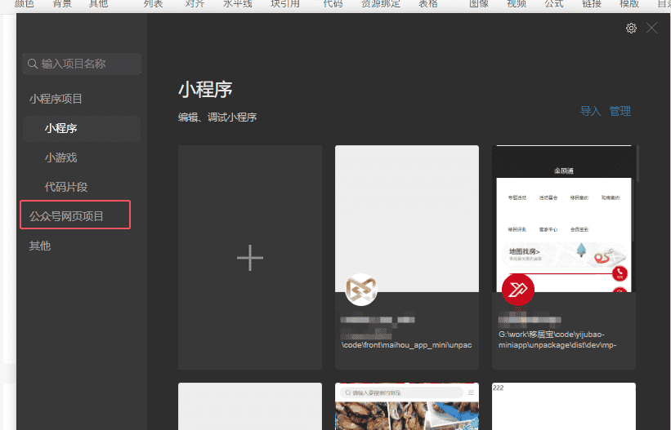Click 块引用 in the background toolbar
Viewport: 671px width, 430px height.
[285, 4]
